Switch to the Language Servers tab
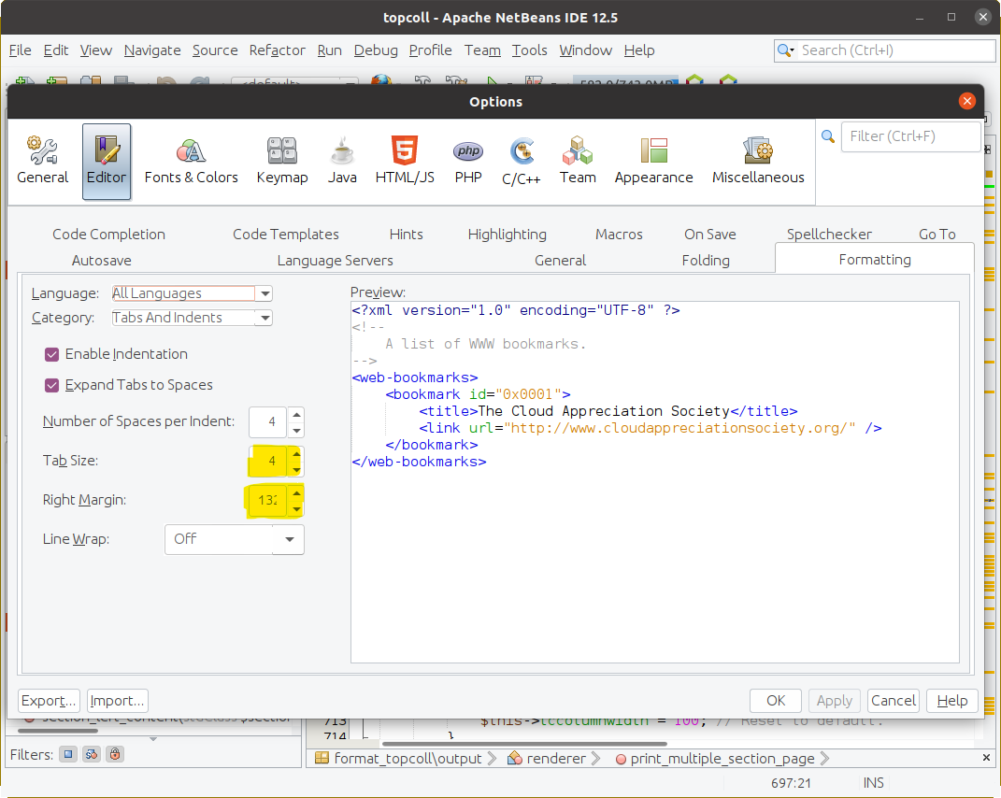Screen dimensions: 1001x798 click(336, 261)
